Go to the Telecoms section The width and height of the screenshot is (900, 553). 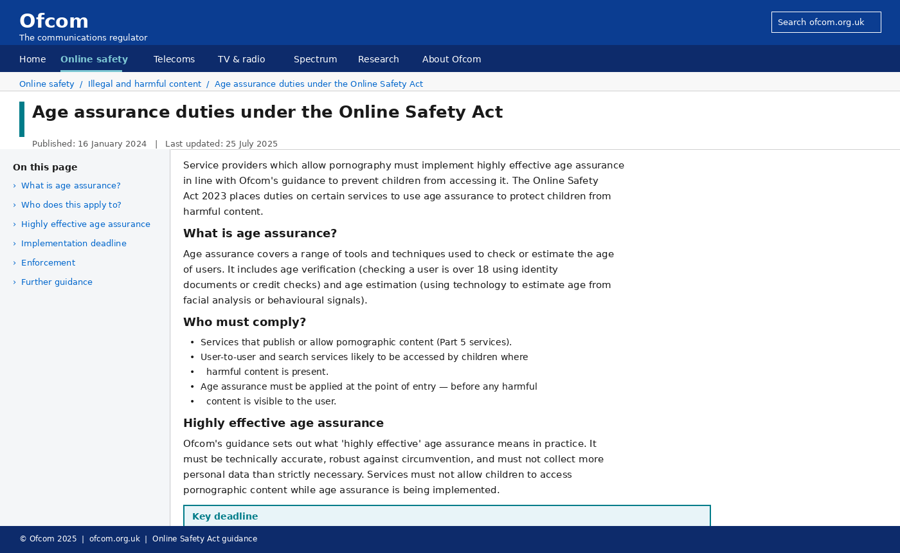pyautogui.click(x=174, y=59)
